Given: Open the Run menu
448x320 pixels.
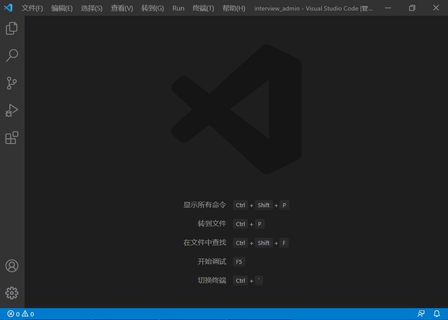Looking at the screenshot, I should point(178,8).
